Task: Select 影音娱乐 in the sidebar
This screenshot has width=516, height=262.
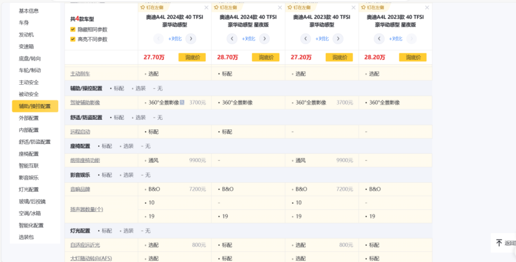Action: click(28, 177)
